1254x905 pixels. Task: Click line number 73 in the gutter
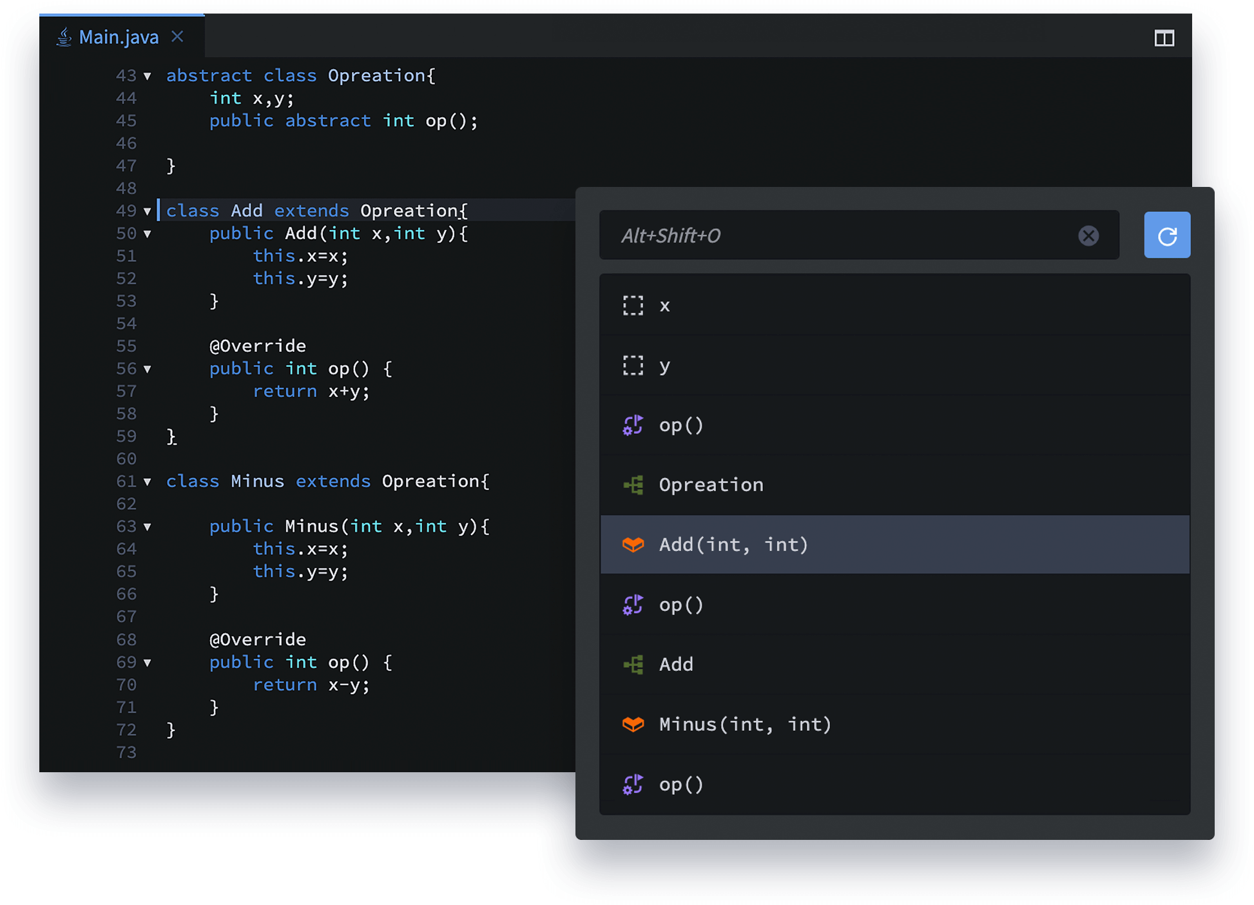[126, 752]
